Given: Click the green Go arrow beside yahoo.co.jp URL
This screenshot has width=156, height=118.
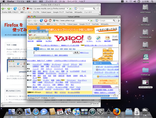Looking at the screenshot, I should tap(91, 21).
